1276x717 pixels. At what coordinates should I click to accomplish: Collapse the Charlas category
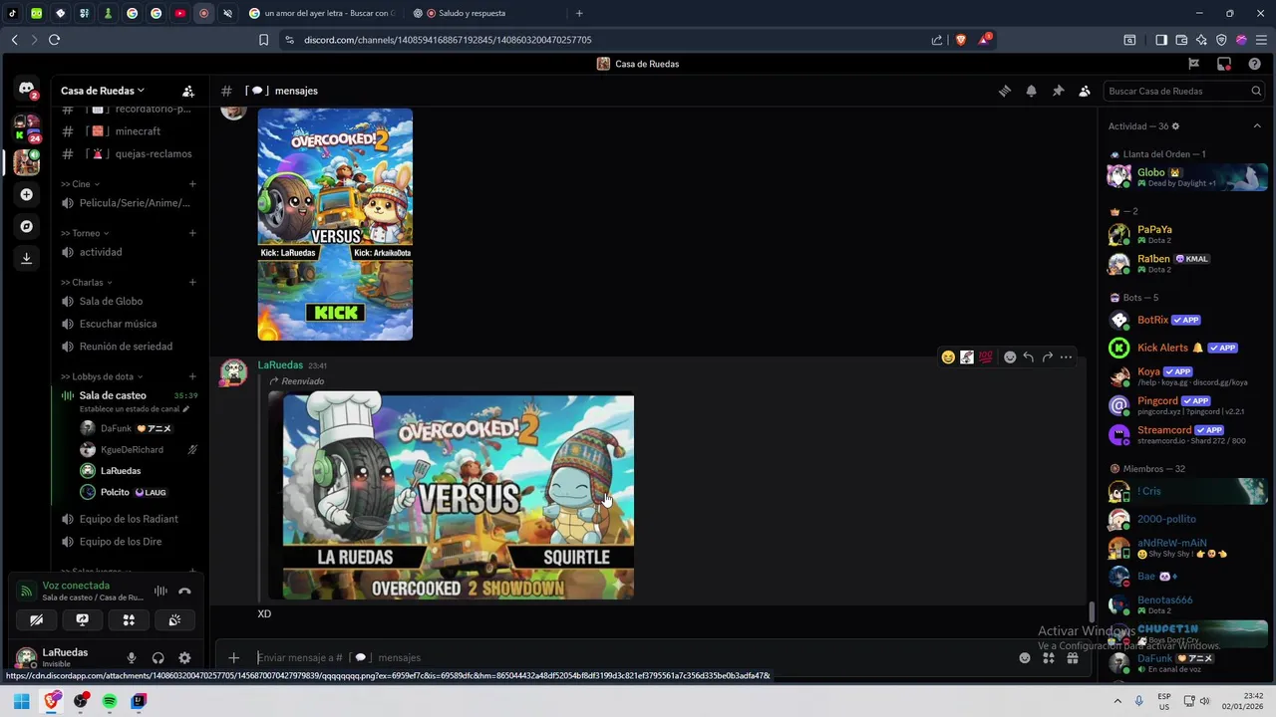(86, 282)
